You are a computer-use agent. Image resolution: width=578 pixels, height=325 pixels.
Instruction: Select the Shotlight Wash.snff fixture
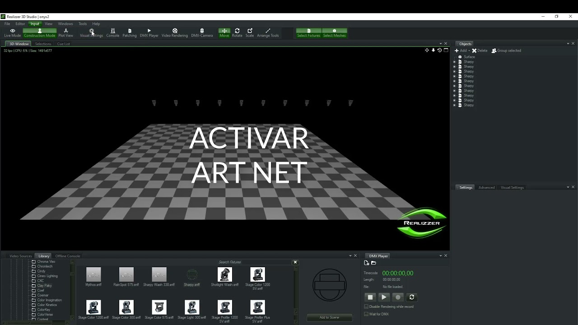[225, 277]
